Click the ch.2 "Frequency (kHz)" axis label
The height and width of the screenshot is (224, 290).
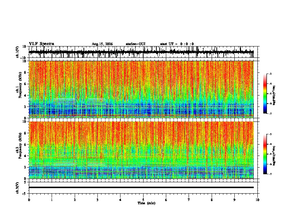pos(20,146)
